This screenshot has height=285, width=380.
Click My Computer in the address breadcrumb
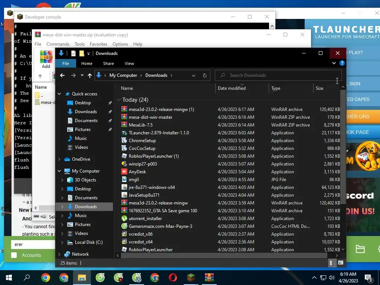coord(123,75)
